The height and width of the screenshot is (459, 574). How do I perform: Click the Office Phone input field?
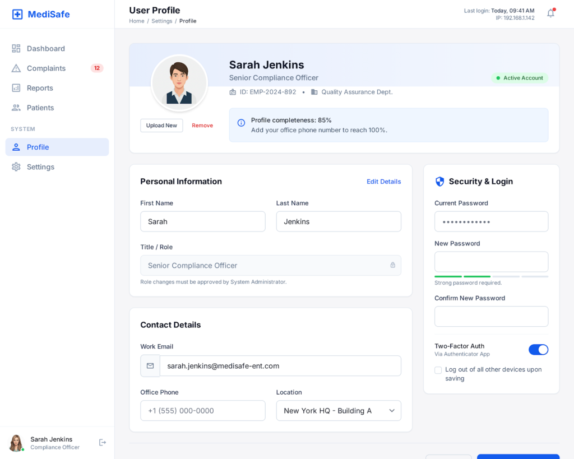(x=202, y=411)
